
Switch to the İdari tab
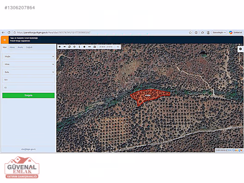coord(5,47)
